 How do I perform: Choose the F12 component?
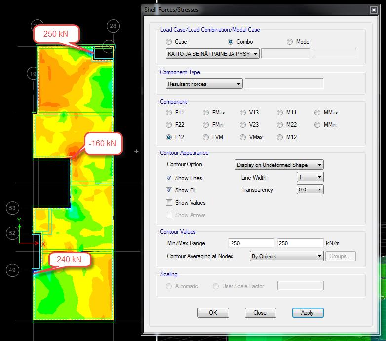(169, 137)
